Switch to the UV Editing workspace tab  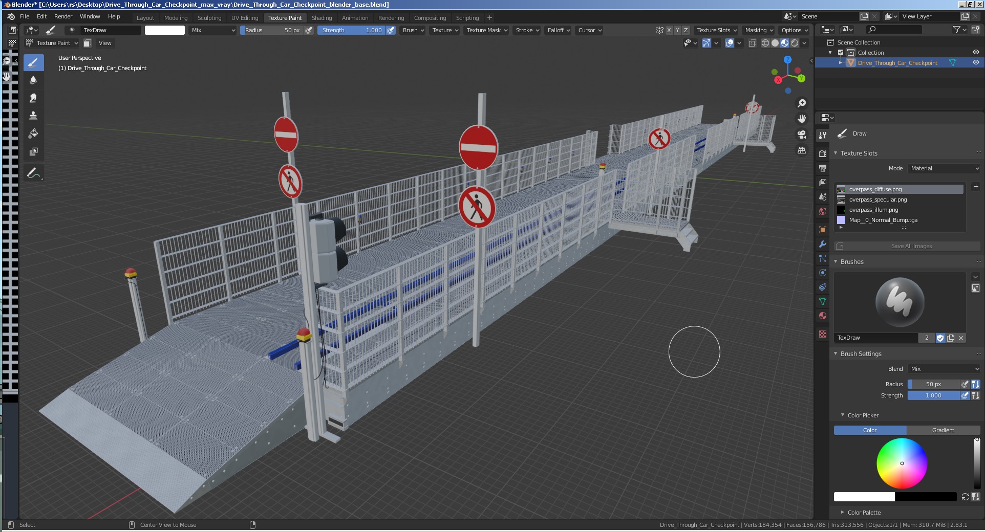pos(245,18)
